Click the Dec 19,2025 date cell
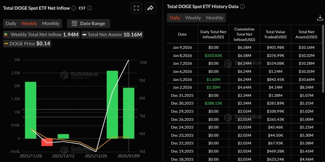The height and width of the screenshot is (162, 325). coord(182,151)
